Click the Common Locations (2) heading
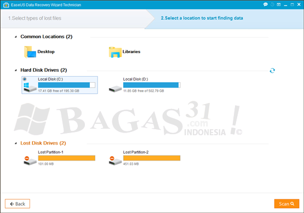This screenshot has height=213, width=304. pos(47,37)
